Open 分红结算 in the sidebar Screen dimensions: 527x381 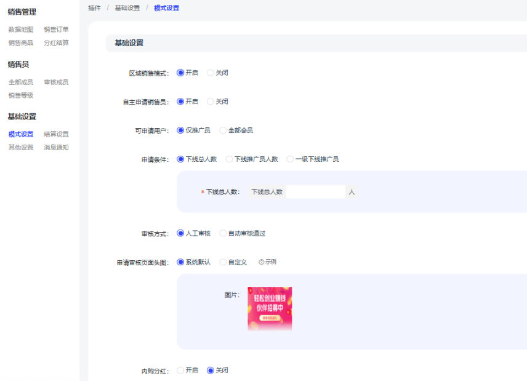click(x=56, y=43)
